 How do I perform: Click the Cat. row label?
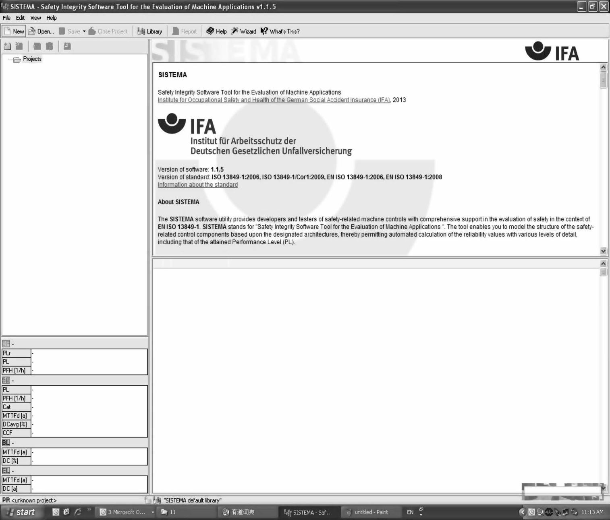tap(17, 407)
